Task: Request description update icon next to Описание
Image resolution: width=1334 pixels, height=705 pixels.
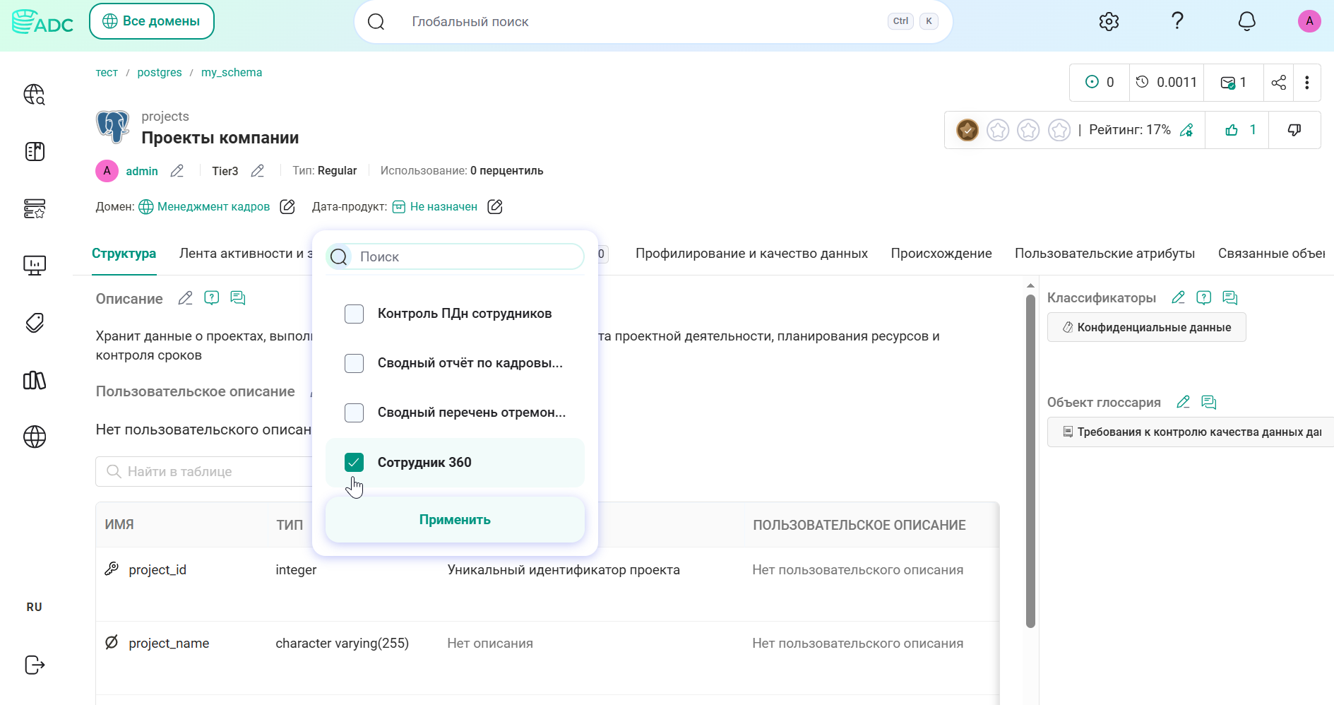Action: (x=211, y=298)
